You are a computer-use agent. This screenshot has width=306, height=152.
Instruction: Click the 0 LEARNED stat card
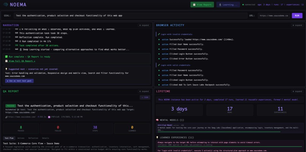[x=132, y=128]
